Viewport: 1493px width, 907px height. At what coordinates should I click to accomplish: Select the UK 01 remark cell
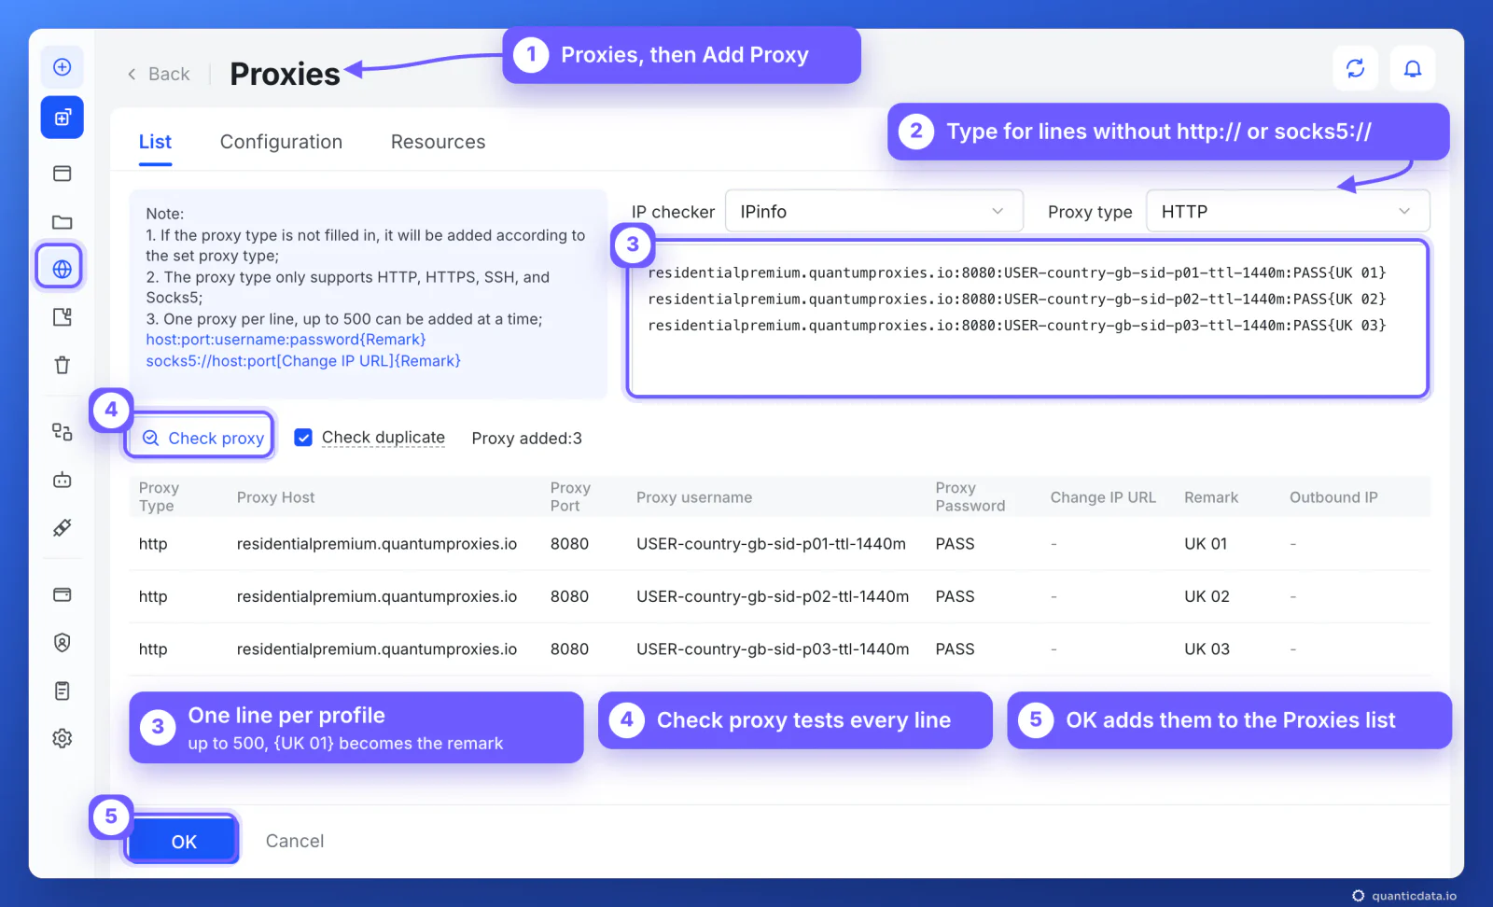pos(1206,544)
